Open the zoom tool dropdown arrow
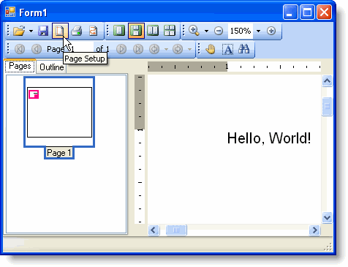Image resolution: width=348 pixels, height=267 pixels. click(206, 31)
